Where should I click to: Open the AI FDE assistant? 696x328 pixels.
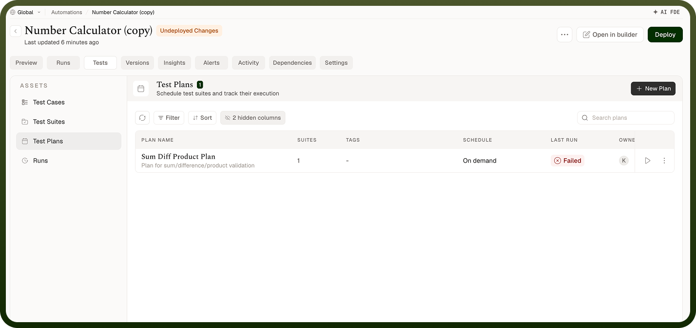(x=666, y=12)
